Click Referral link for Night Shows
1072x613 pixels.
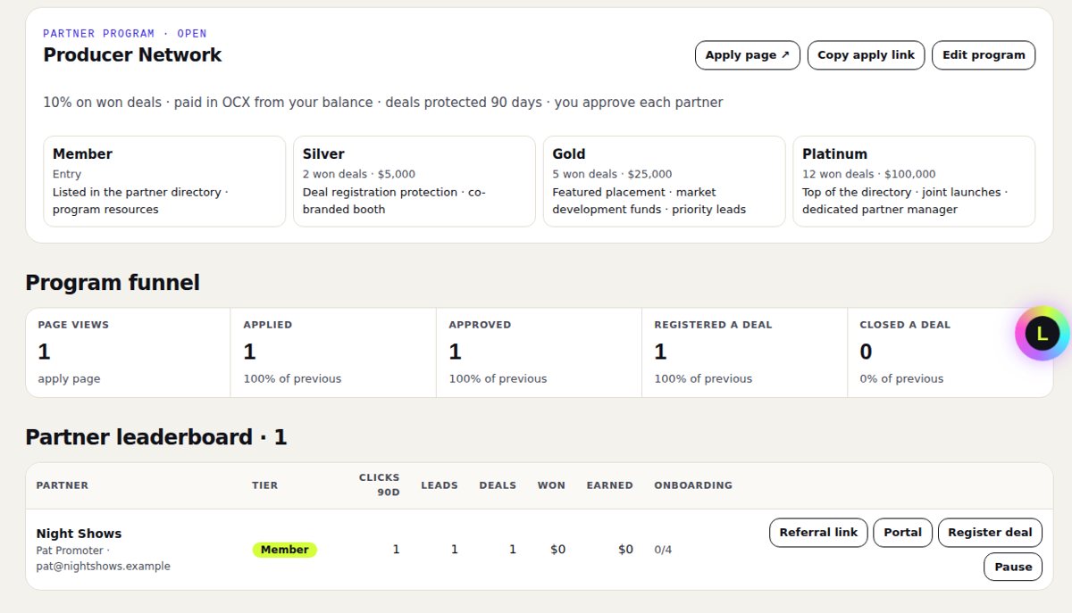pyautogui.click(x=818, y=533)
